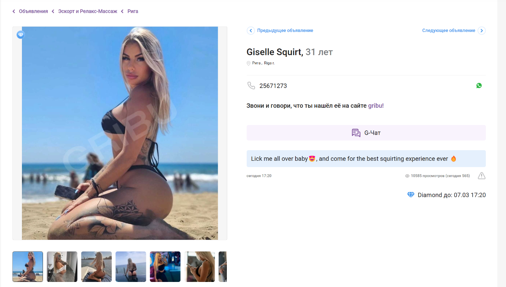Click the previous listing arrow circle

(251, 31)
